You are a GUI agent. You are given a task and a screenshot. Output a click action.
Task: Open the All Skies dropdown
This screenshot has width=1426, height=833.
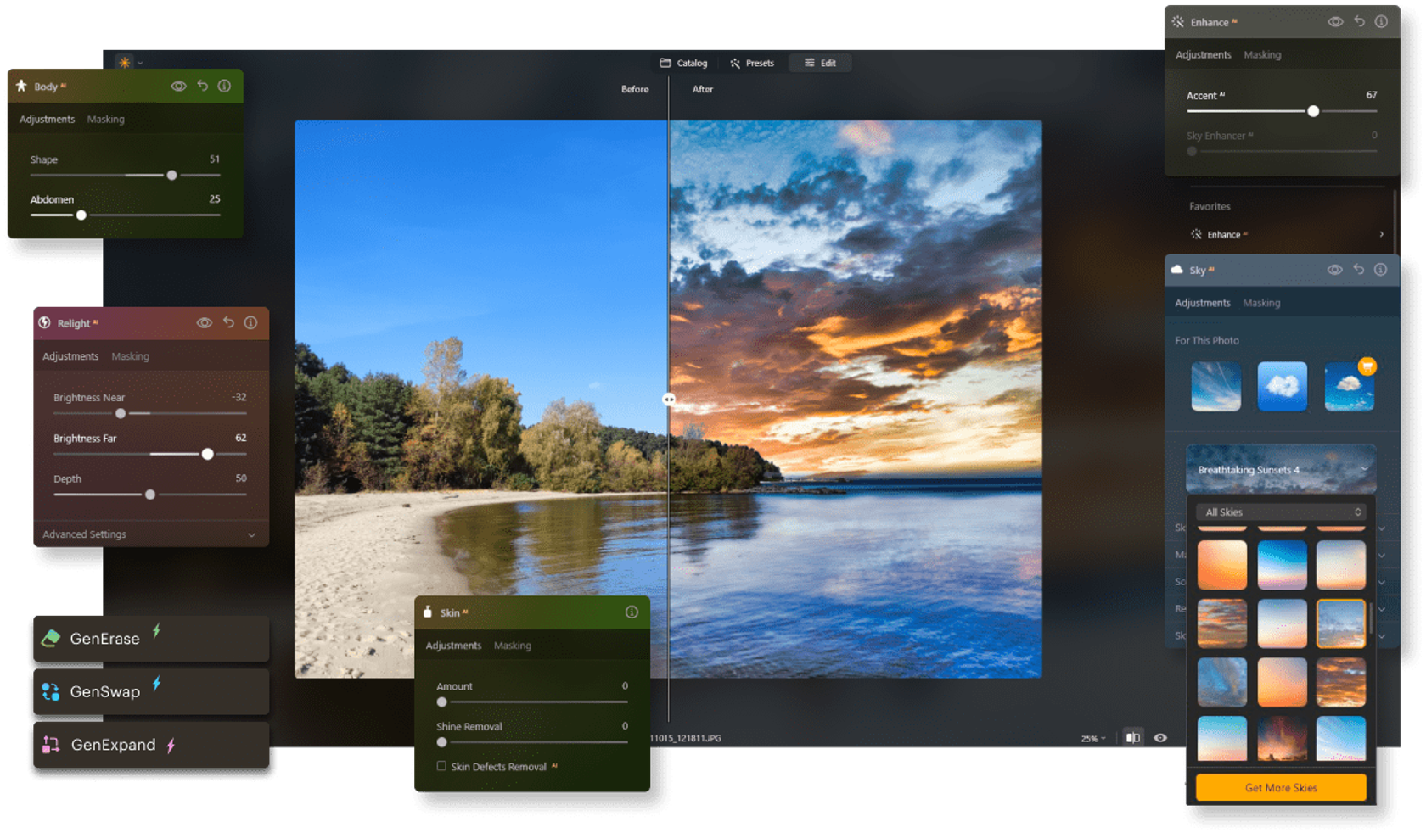click(x=1281, y=512)
